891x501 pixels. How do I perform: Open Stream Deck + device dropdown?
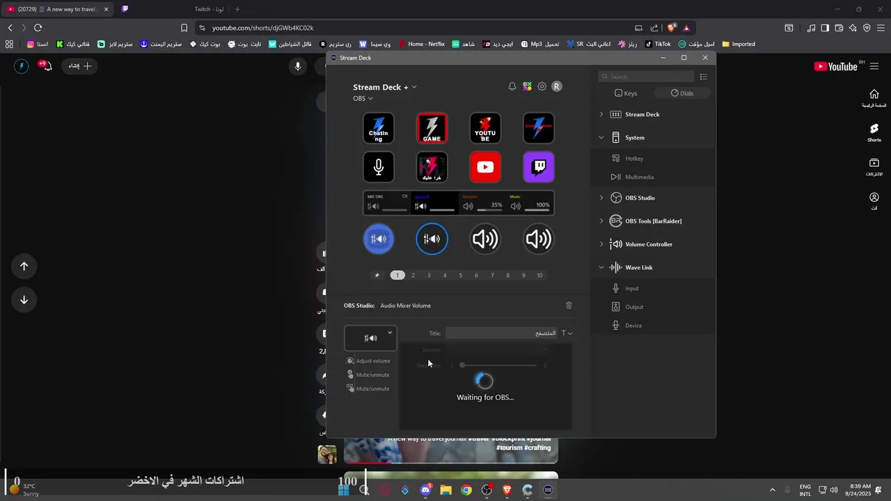pyautogui.click(x=385, y=87)
